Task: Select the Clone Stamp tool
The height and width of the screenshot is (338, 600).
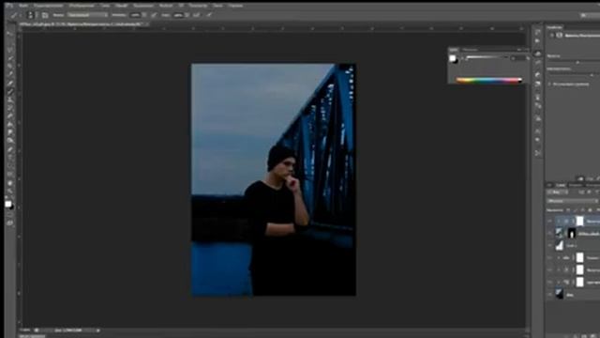Action: coord(9,100)
